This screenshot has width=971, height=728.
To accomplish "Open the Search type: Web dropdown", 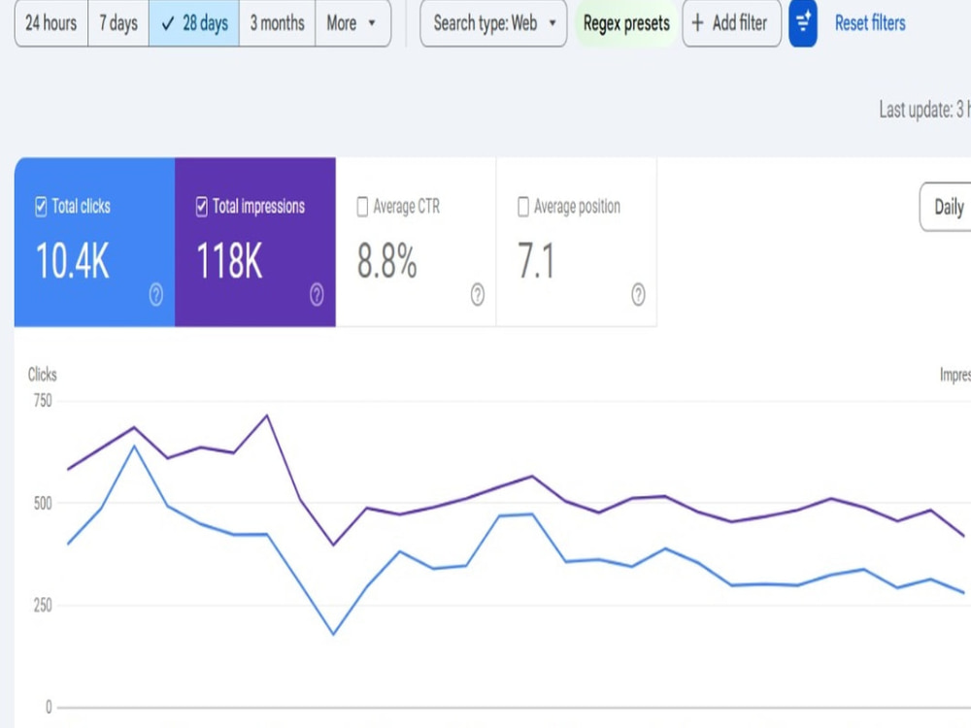I will click(493, 23).
